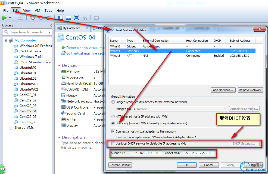Collapse the Devices section
The height and width of the screenshot is (174, 268).
coord(59,65)
